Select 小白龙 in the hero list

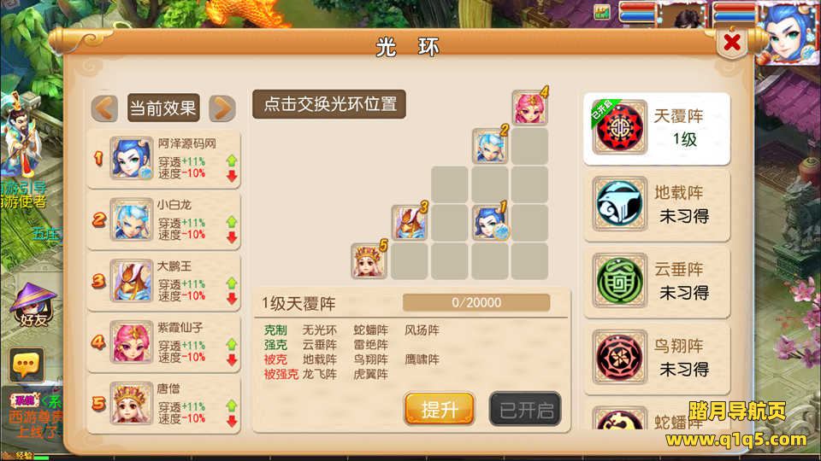[164, 219]
